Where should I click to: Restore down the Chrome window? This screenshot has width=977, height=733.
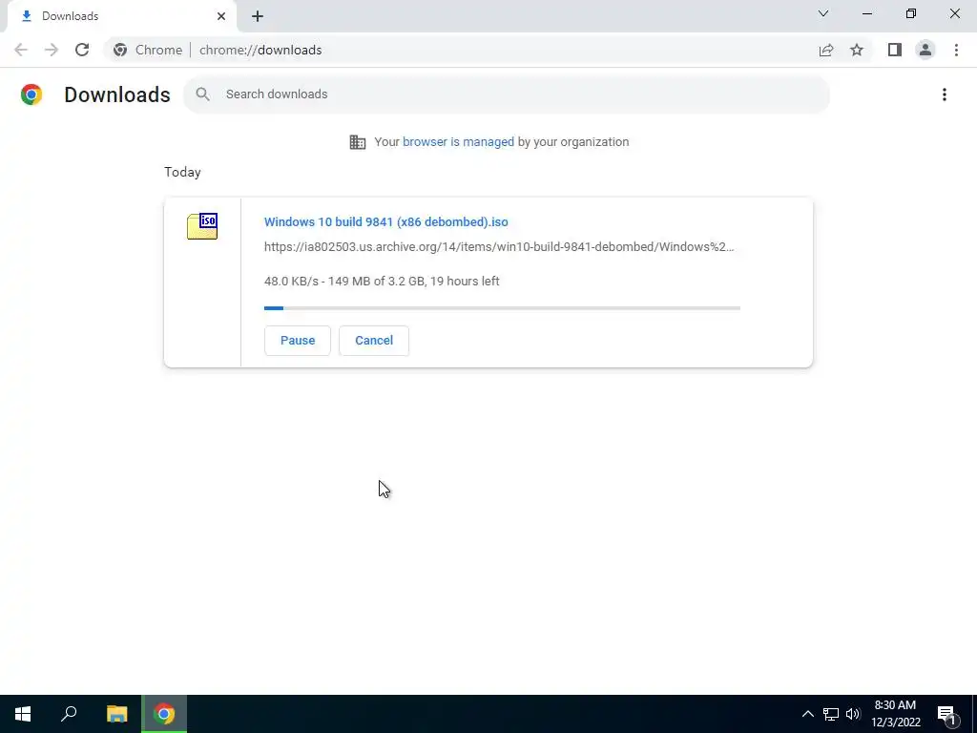tap(911, 13)
